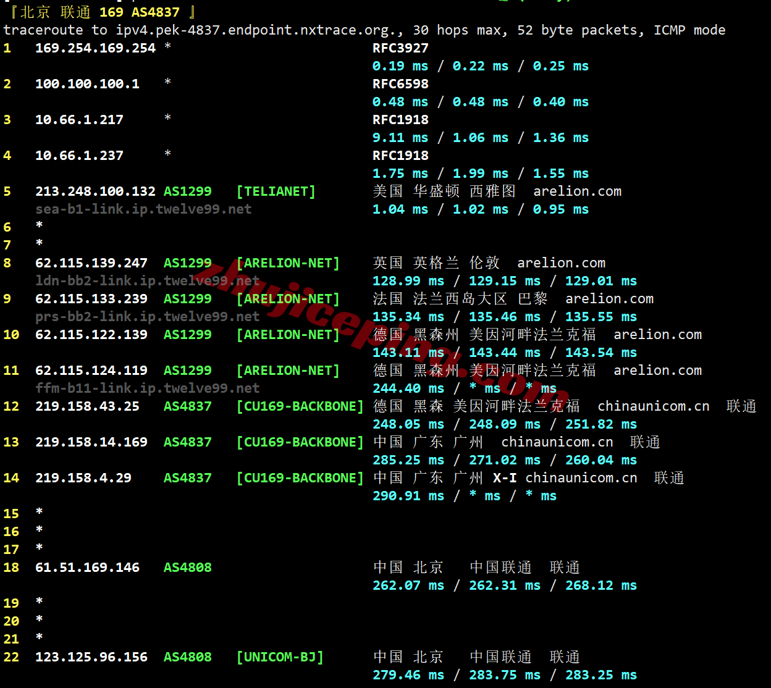This screenshot has height=688, width=771.
Task: Click the 1.75 ms latency value
Action: (400, 174)
